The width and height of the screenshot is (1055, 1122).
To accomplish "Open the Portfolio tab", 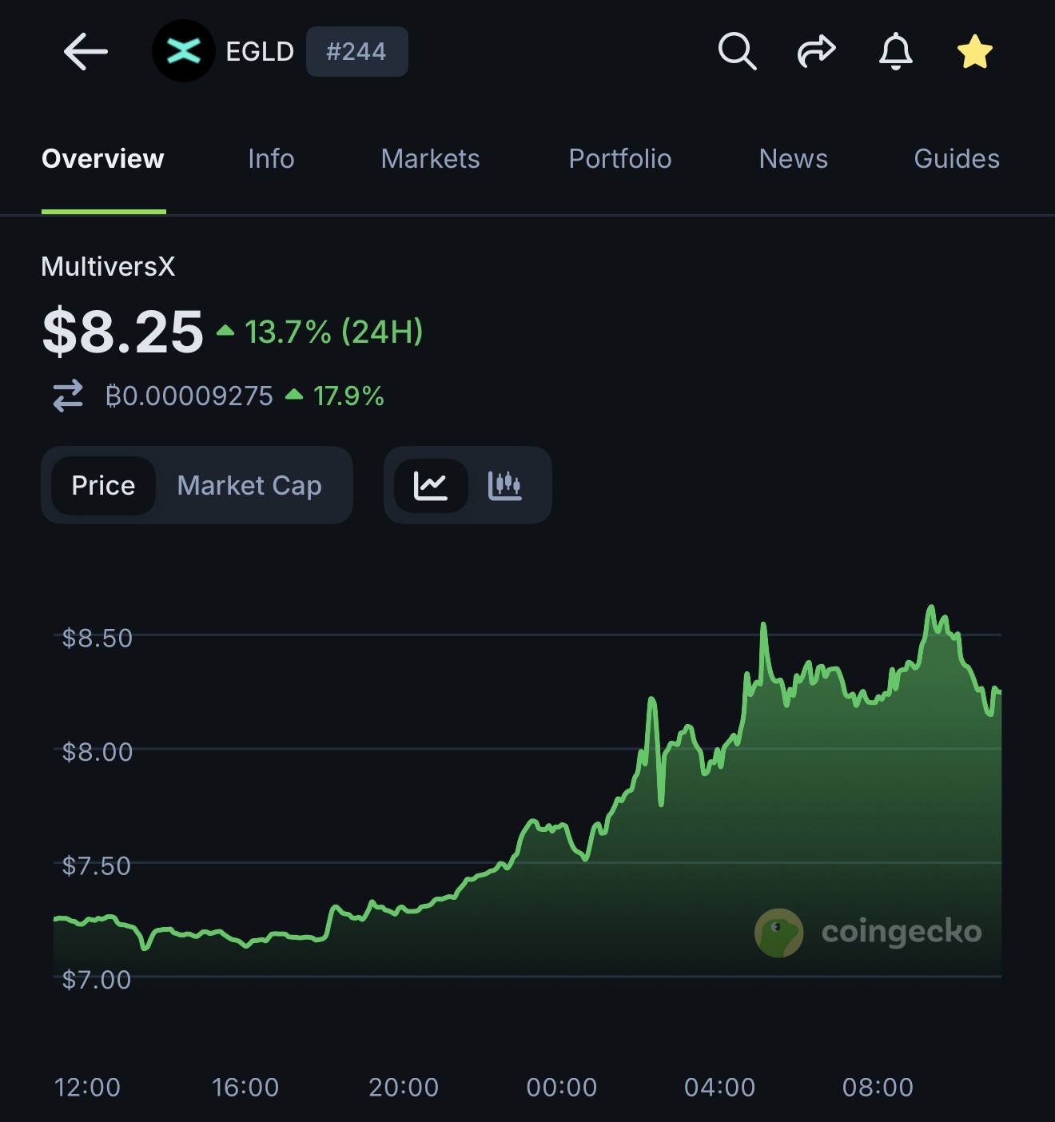I will coord(619,159).
